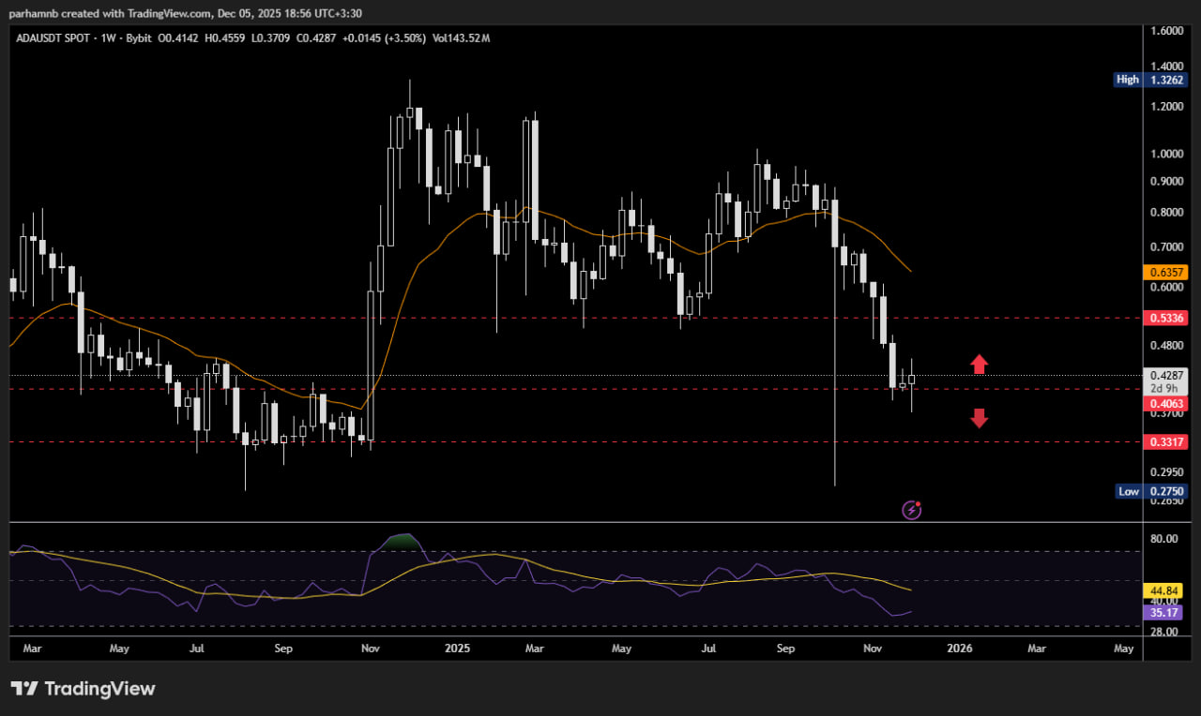
Task: Click the TradingView logo
Action: tap(83, 689)
